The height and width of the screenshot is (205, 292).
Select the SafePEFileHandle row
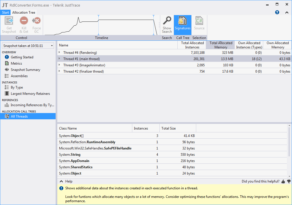pos(172,148)
